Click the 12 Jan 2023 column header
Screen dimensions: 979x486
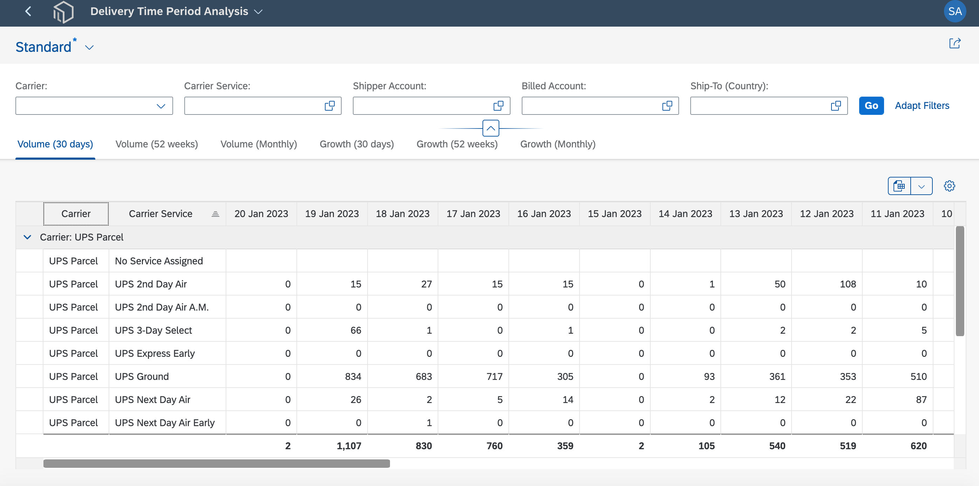coord(827,214)
